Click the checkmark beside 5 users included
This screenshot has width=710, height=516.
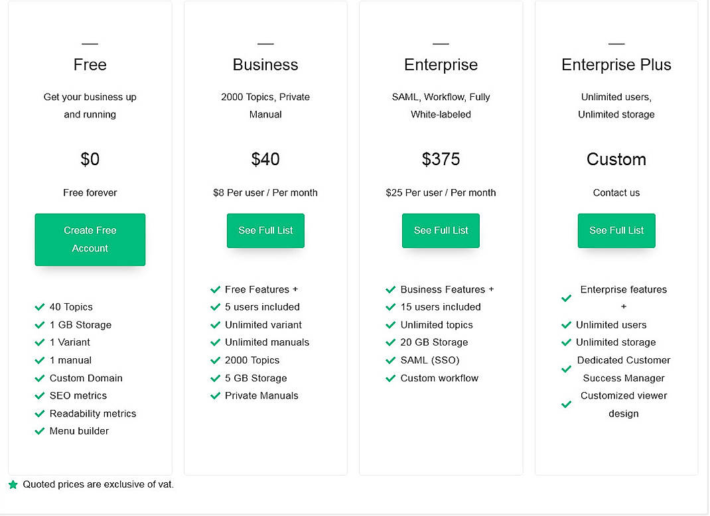click(216, 307)
